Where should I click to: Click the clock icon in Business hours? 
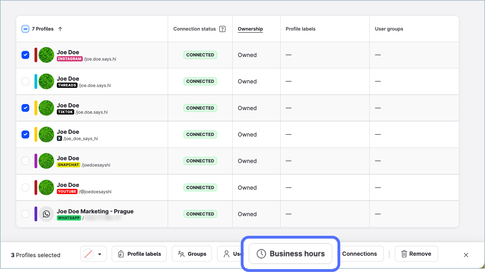tap(261, 254)
